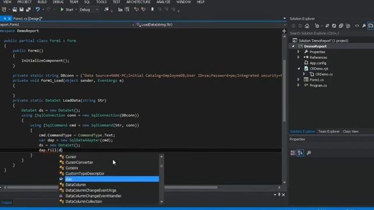Open the DEBUG menu
This screenshot has width=374, height=210.
pyautogui.click(x=58, y=2)
